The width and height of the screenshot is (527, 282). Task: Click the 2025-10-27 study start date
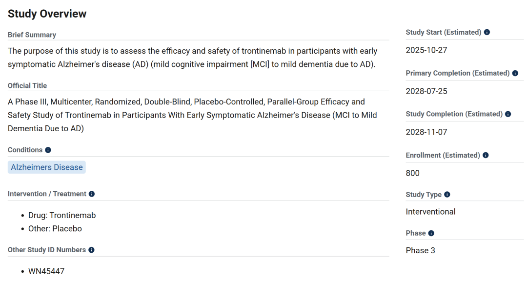[x=426, y=50]
